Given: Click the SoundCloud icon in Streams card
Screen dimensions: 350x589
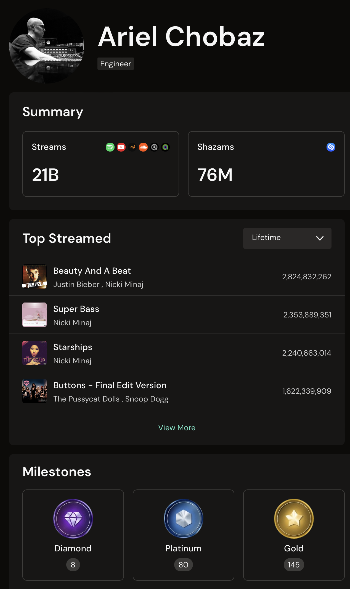Looking at the screenshot, I should [x=143, y=147].
